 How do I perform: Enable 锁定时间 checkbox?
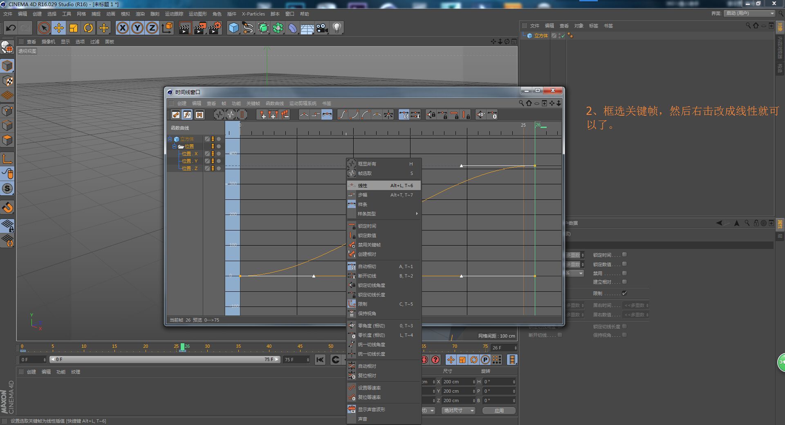(624, 255)
